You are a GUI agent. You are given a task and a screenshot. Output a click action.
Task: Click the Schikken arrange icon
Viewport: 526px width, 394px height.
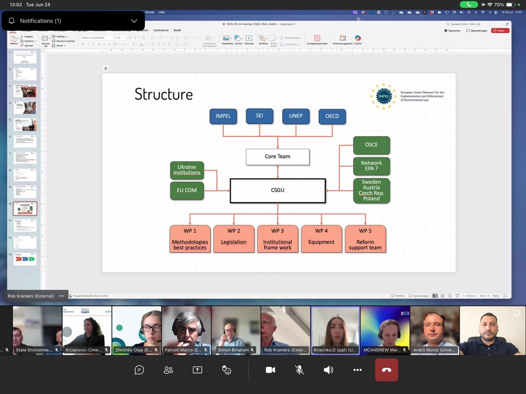[263, 39]
